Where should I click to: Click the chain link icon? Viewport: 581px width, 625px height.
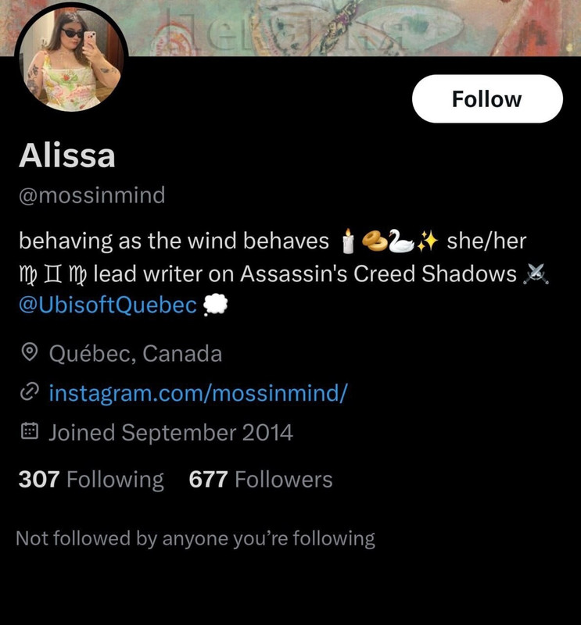(29, 393)
